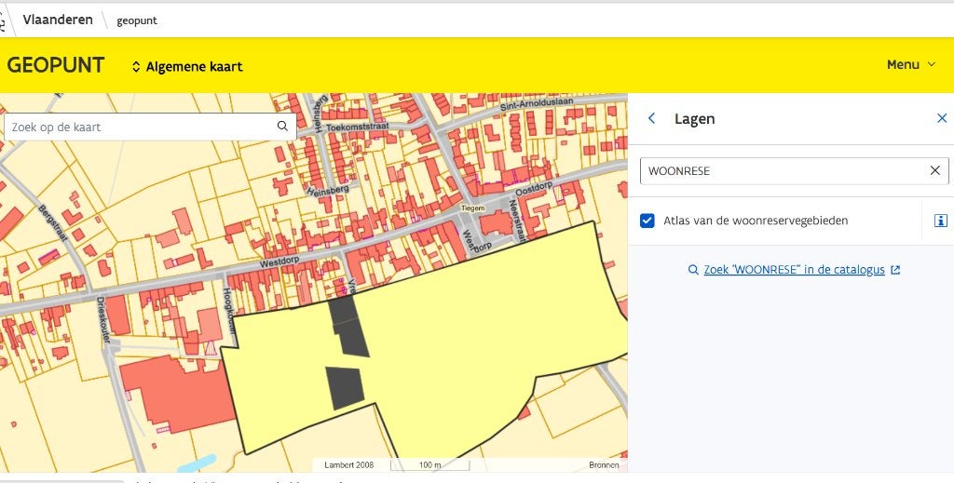Expand the Menu dropdown
This screenshot has width=954, height=483.
pos(911,64)
